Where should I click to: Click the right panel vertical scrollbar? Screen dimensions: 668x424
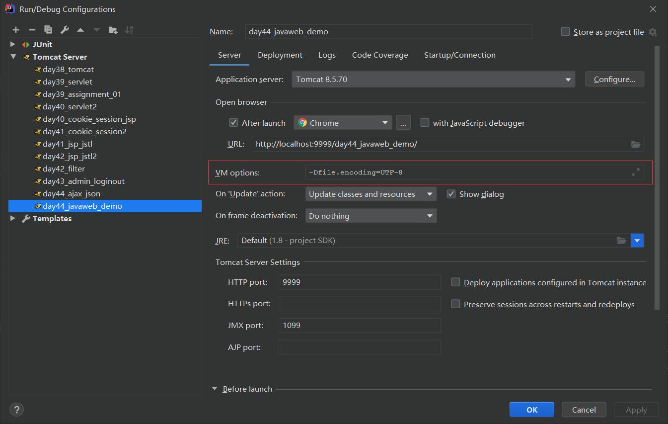click(x=657, y=178)
